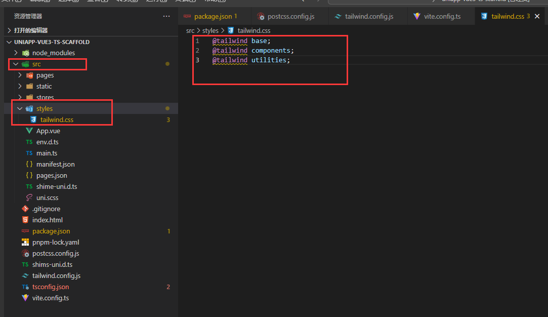Switch to the postcss.config.js tab
This screenshot has width=548, height=317.
coord(289,16)
